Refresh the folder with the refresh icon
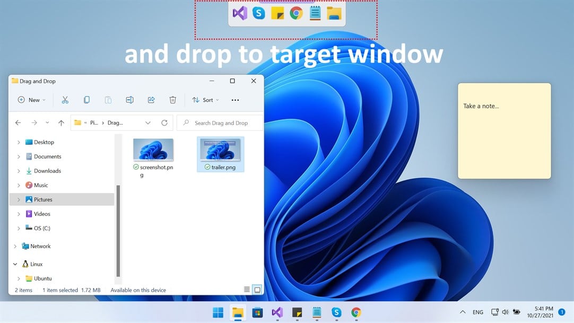The height and width of the screenshot is (323, 574). click(x=164, y=123)
